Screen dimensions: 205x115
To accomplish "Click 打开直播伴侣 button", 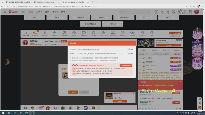I will click(126, 66).
